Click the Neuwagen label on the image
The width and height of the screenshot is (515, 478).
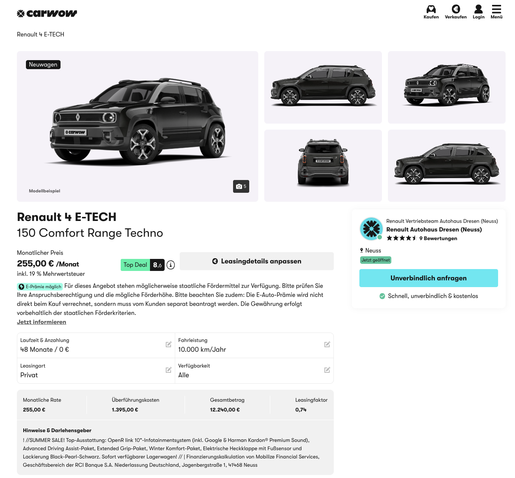pos(43,65)
